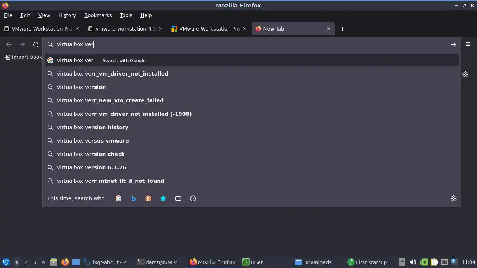Click the removable media eject tray icon
Image resolution: width=477 pixels, height=268 pixels.
click(x=402, y=262)
